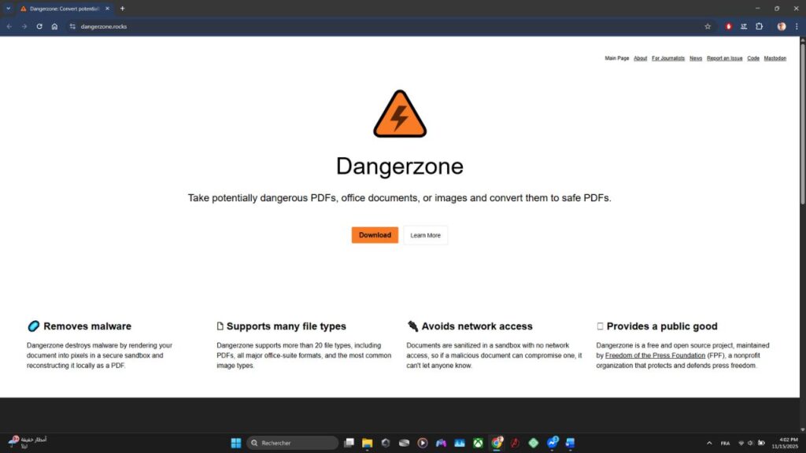The height and width of the screenshot is (453, 806).
Task: Click the orange Download button
Action: pos(374,234)
